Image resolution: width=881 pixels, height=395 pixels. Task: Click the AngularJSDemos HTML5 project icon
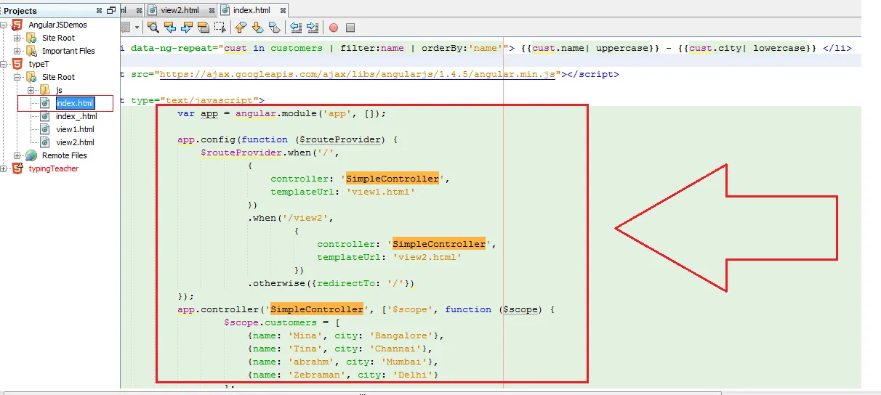click(x=17, y=25)
